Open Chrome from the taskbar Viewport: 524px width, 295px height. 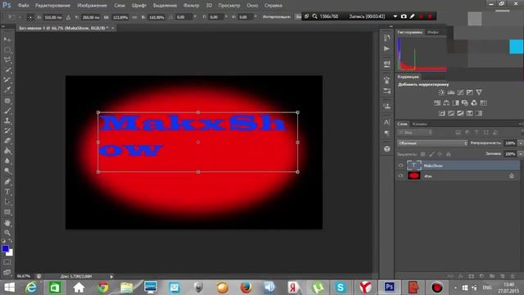[103, 288]
